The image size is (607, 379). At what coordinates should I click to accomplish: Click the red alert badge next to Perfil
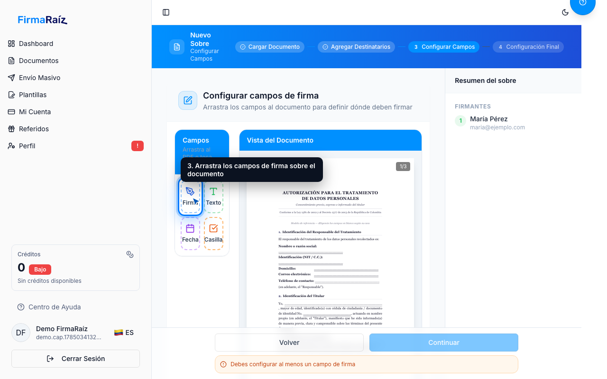(138, 146)
